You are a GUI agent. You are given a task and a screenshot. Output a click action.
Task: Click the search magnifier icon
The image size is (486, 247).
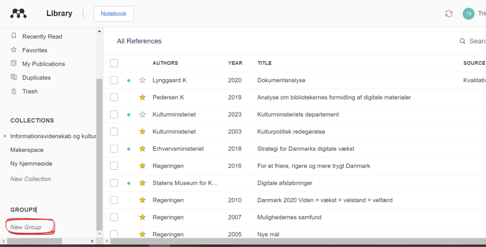click(x=462, y=41)
